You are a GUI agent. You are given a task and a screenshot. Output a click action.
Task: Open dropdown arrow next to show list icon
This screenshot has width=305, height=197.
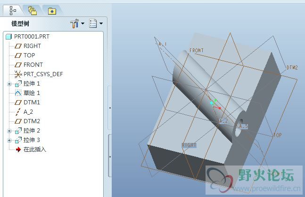click(101, 24)
